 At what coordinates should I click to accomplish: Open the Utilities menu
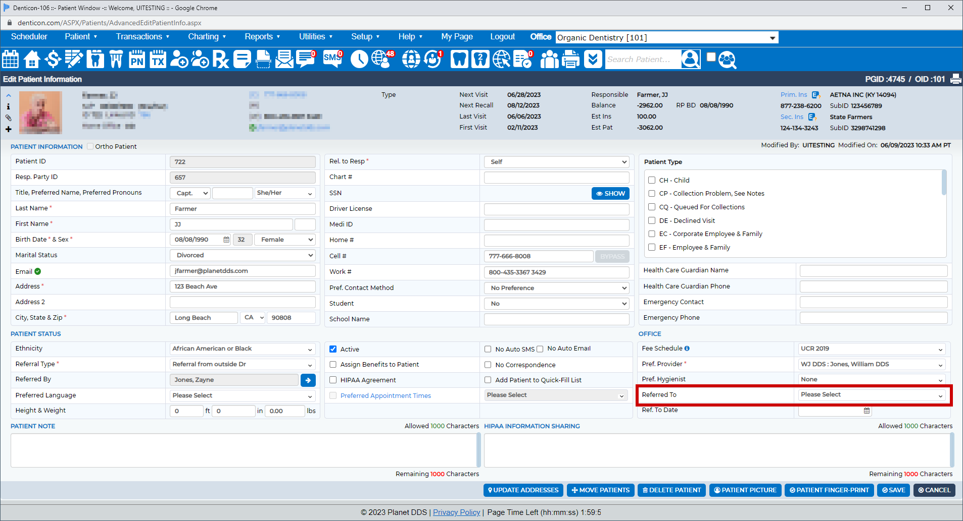[x=316, y=36]
